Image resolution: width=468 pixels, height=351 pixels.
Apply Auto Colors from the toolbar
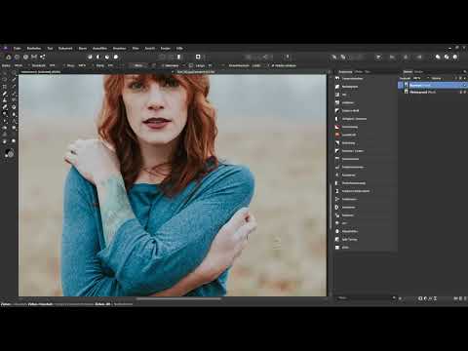(107, 57)
